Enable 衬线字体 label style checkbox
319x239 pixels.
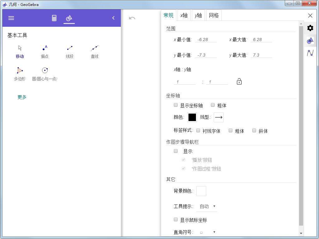(x=198, y=131)
